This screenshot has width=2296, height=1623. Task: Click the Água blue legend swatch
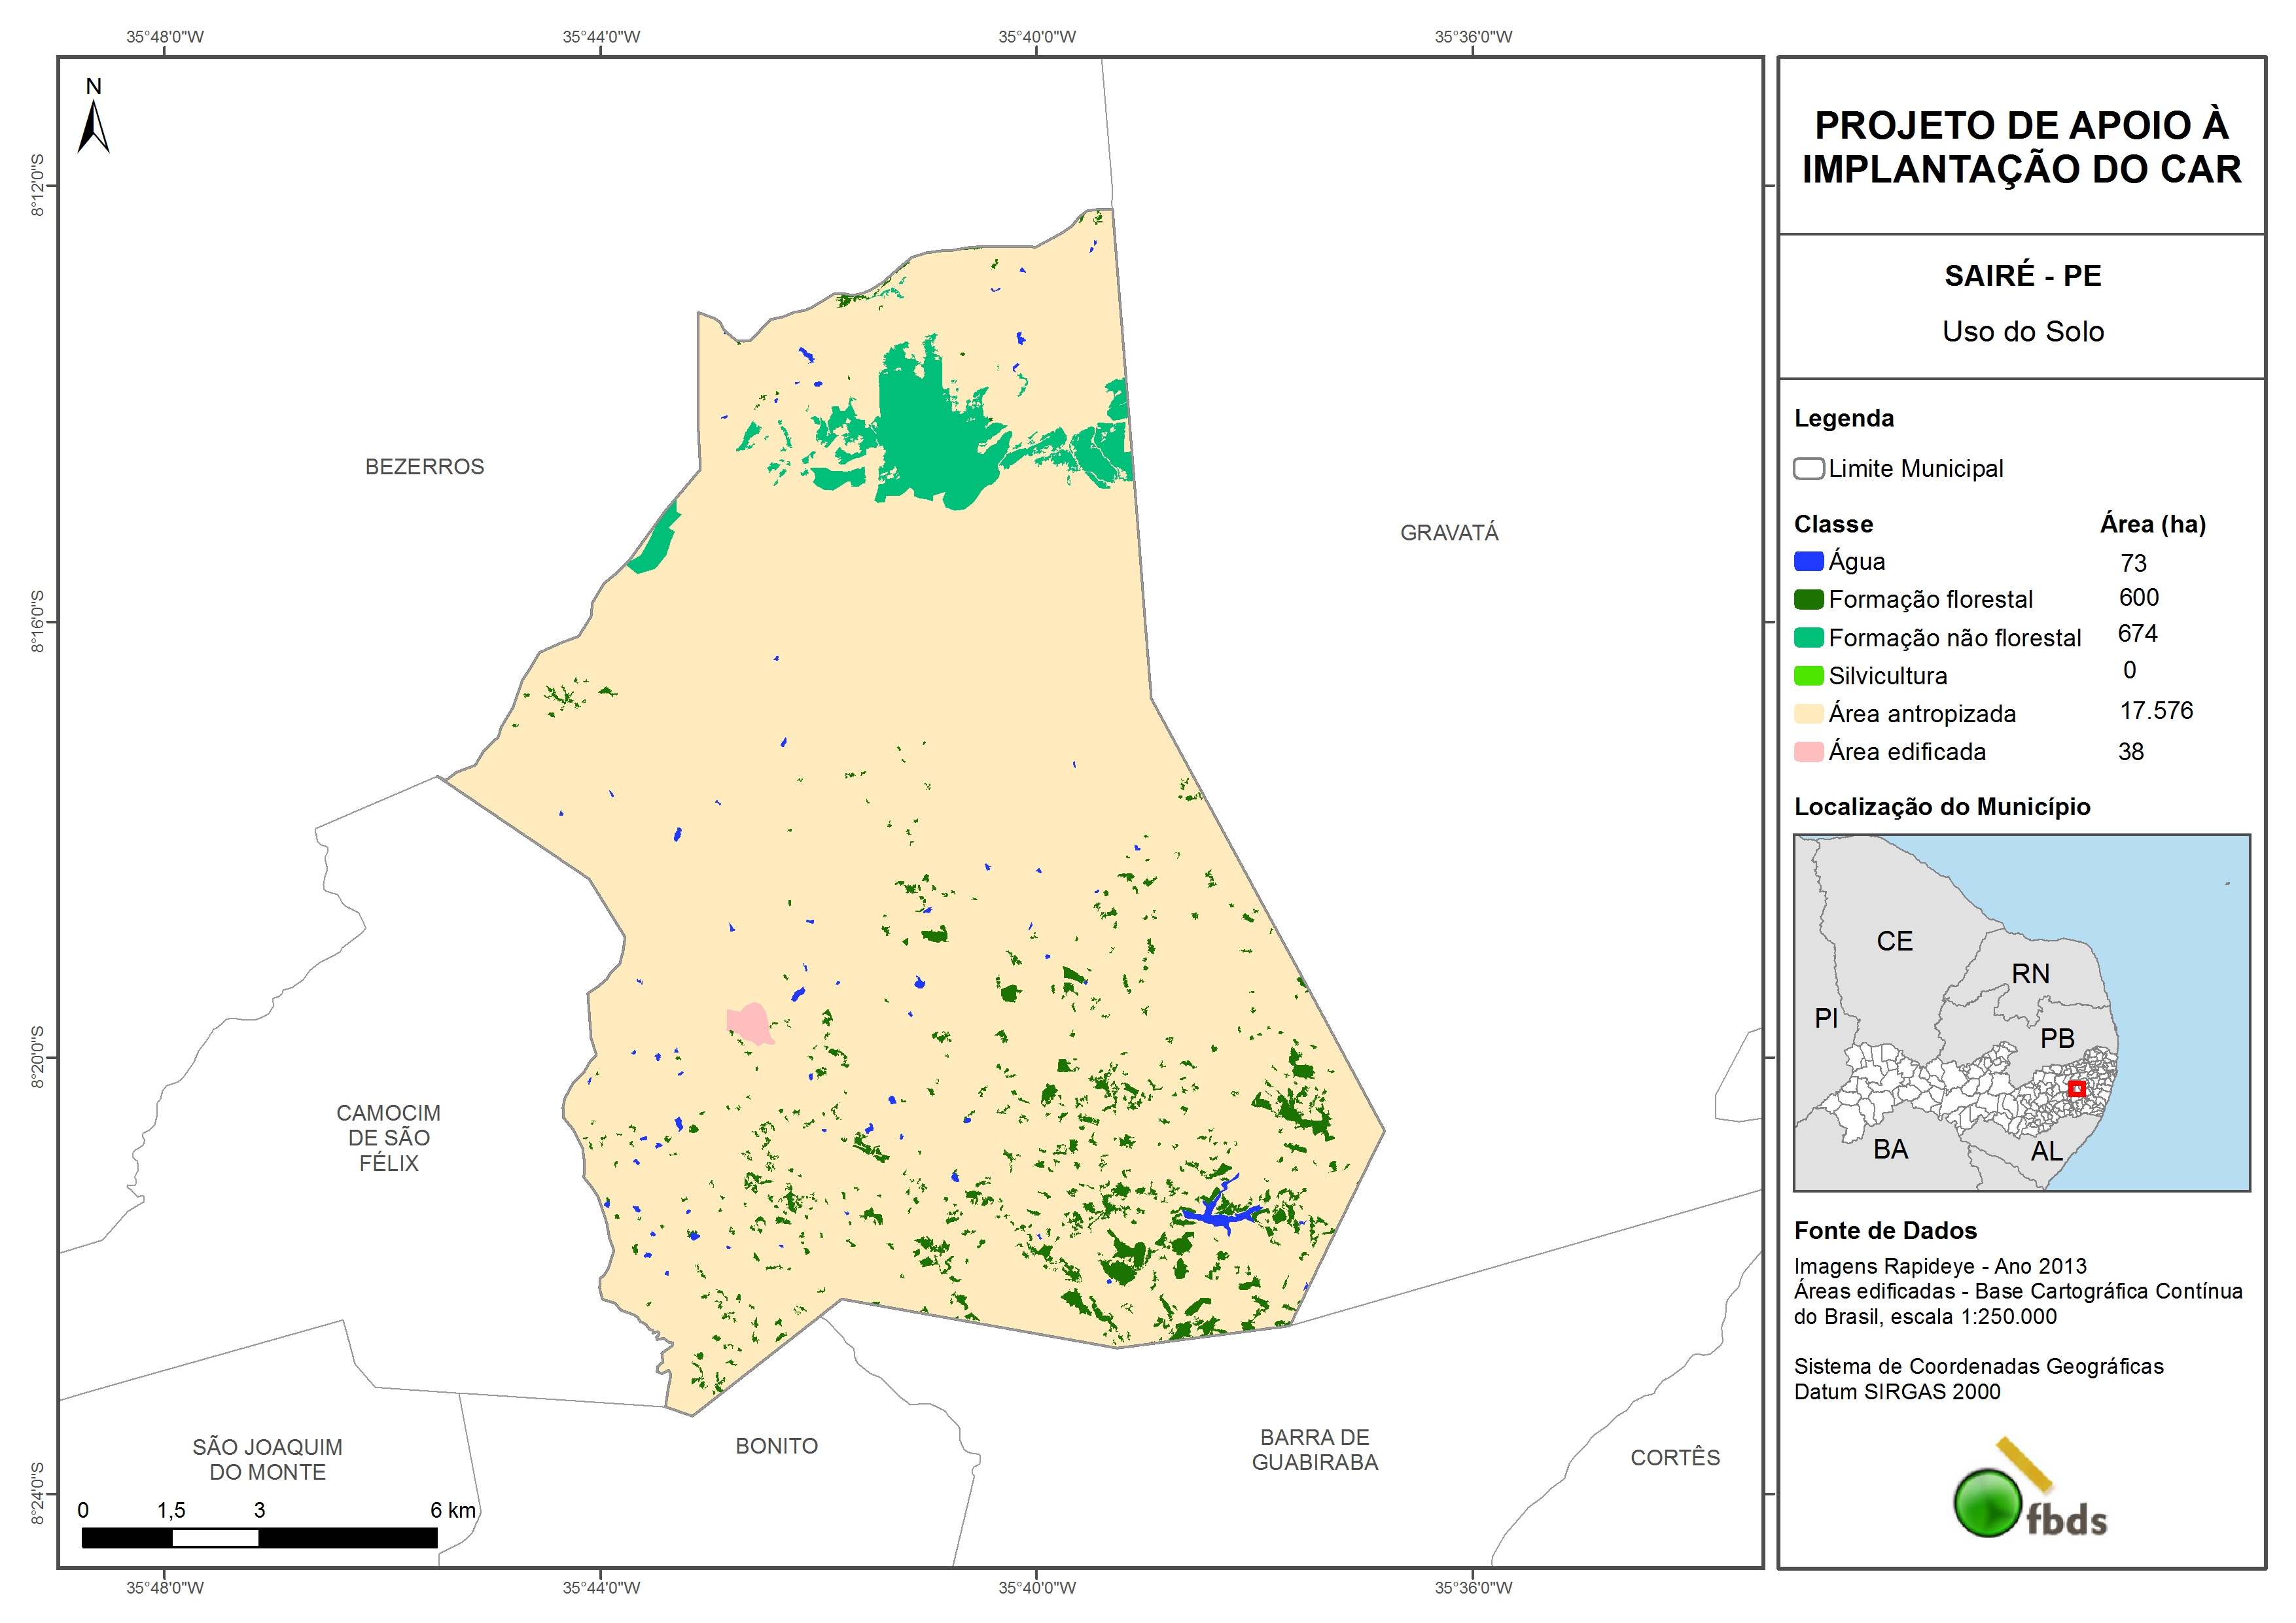click(1808, 562)
